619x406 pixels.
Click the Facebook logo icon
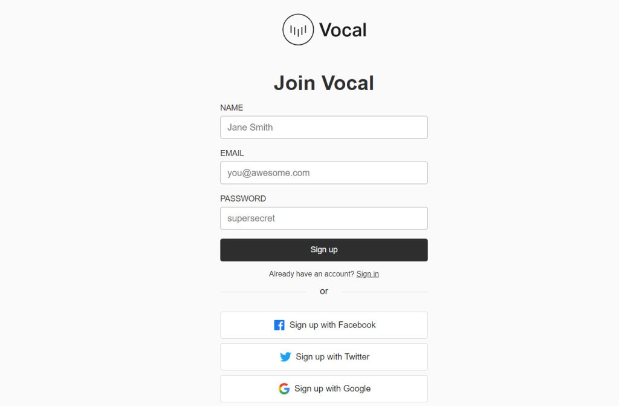click(279, 326)
